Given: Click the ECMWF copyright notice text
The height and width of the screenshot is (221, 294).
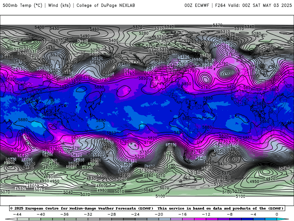Looking at the screenshot, I should coord(82,208).
